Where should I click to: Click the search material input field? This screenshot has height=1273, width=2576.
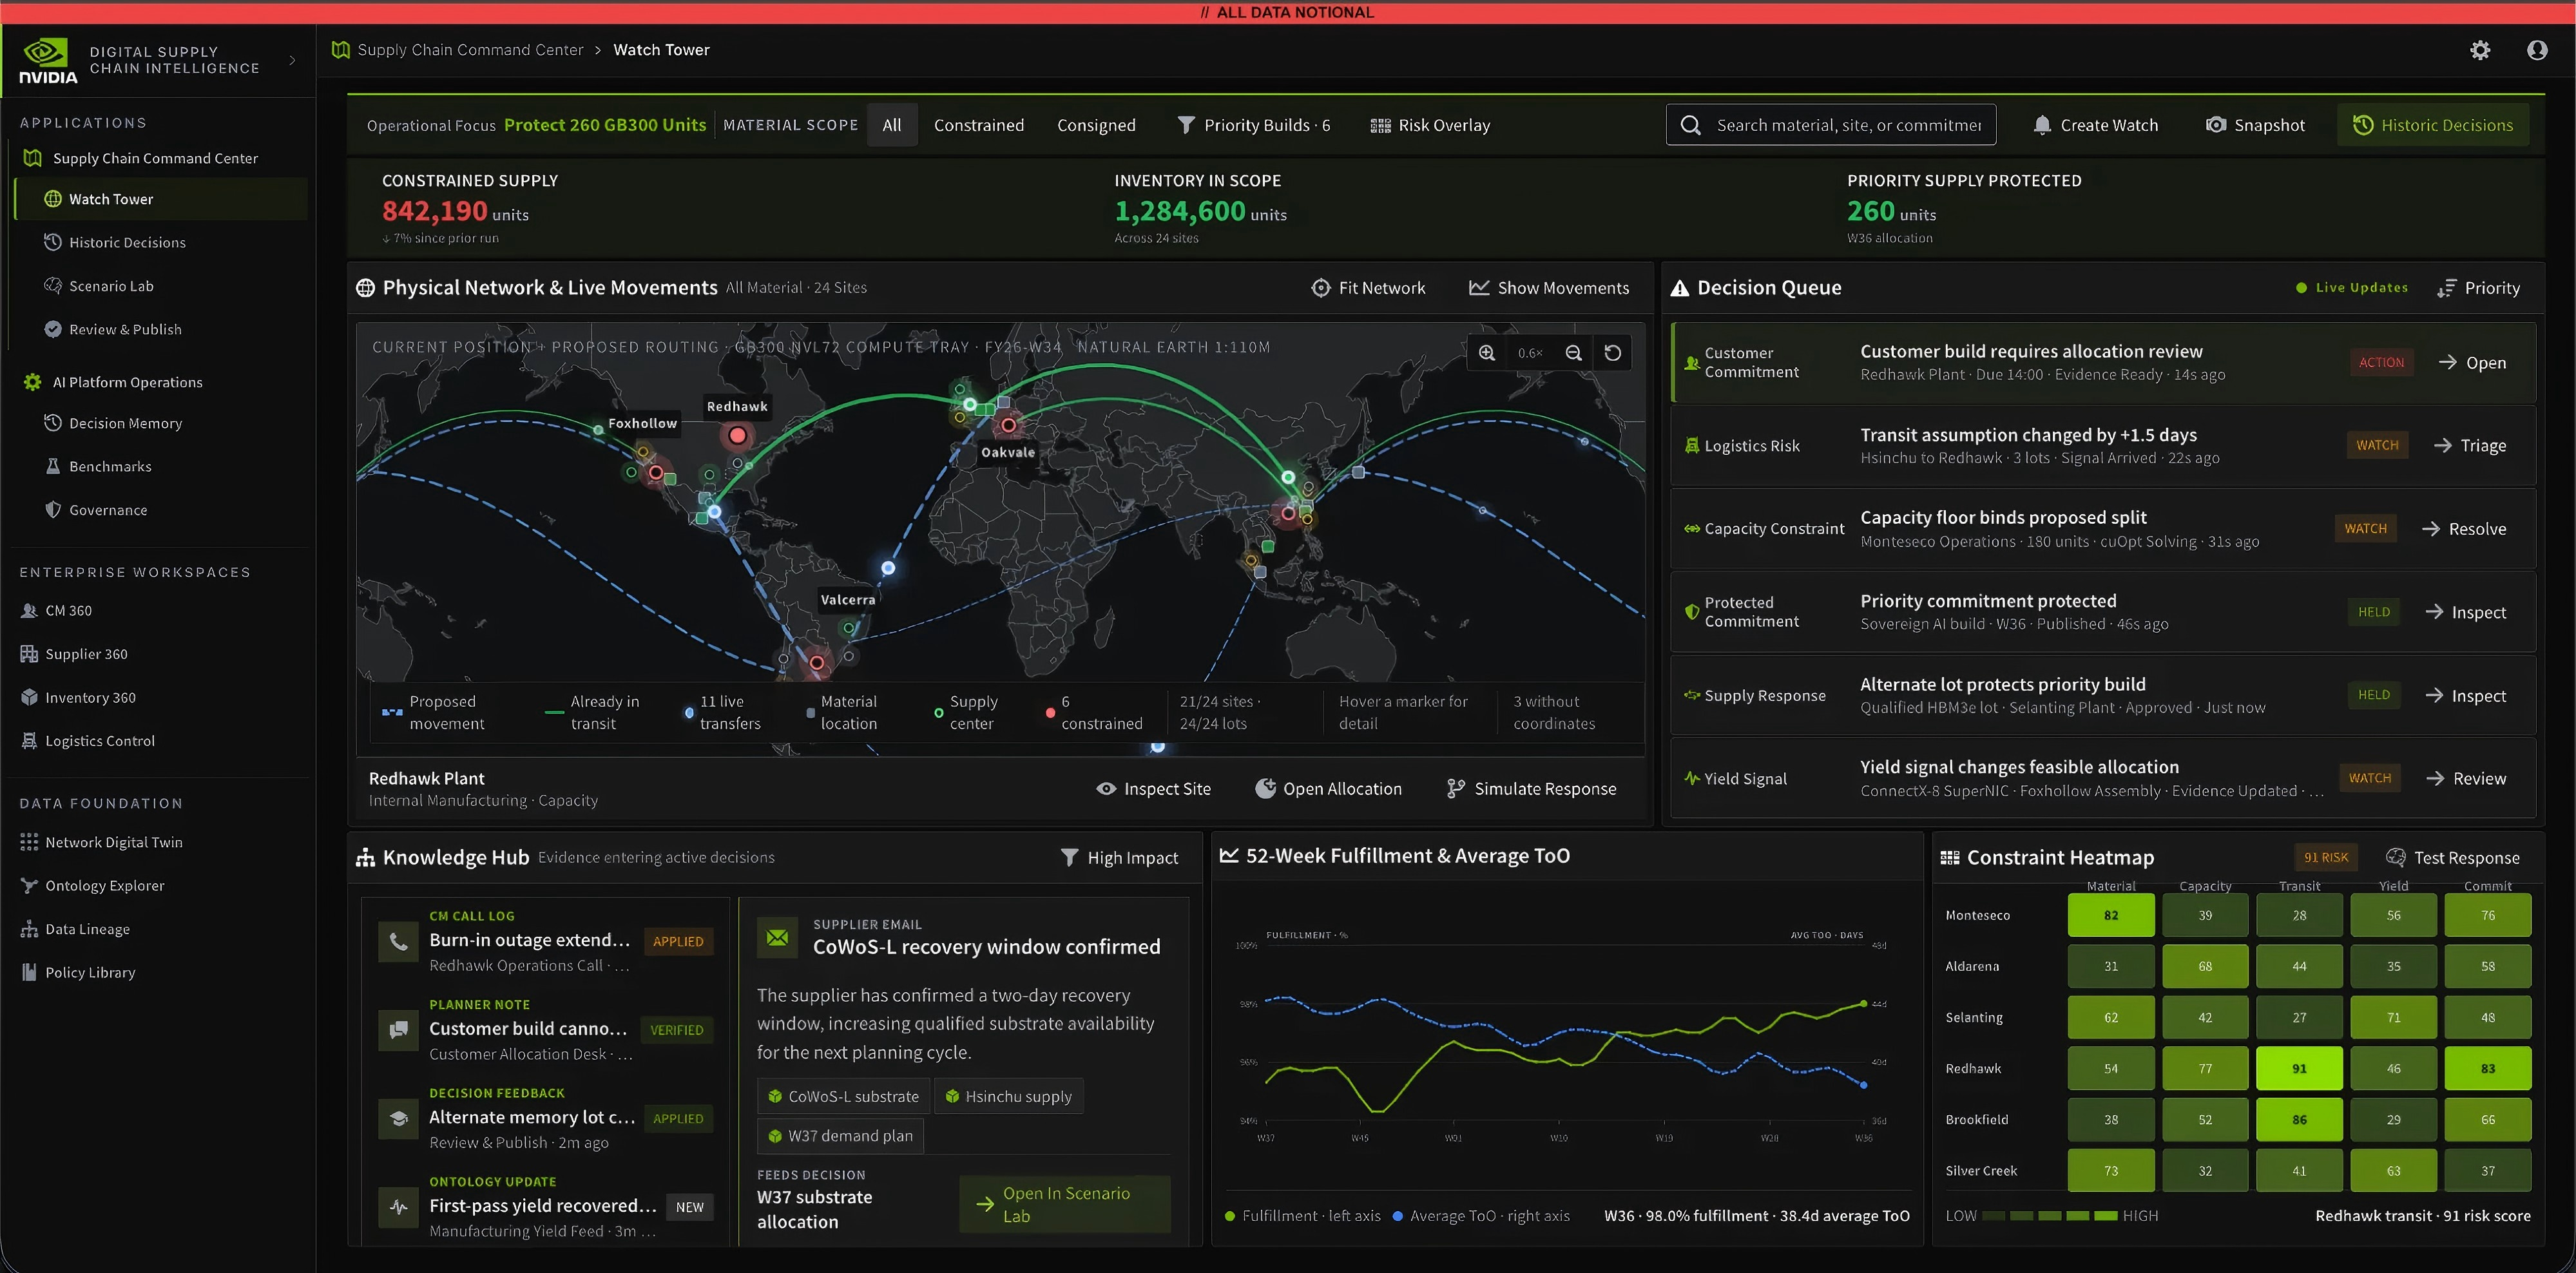point(1831,125)
